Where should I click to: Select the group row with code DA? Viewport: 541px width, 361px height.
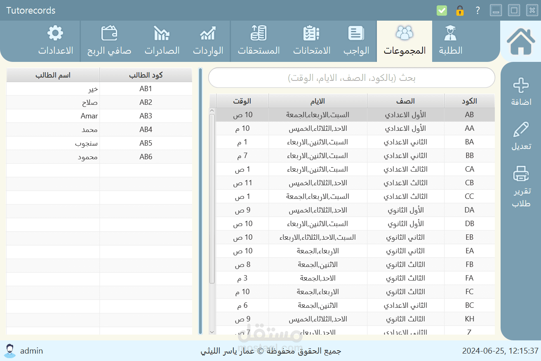(x=355, y=210)
